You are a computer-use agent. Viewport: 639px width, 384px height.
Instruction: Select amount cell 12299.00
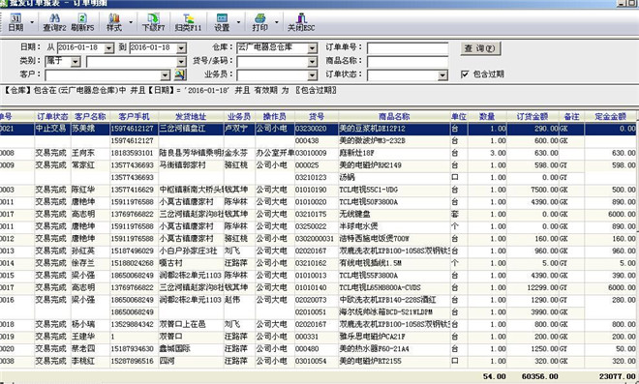532,287
